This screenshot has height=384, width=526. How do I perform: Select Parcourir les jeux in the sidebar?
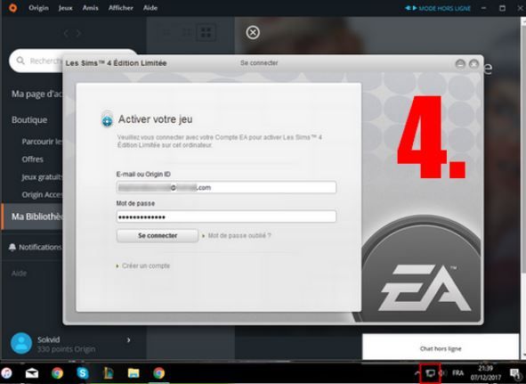pos(42,142)
